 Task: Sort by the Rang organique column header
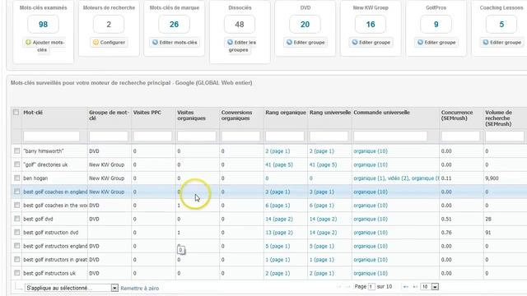(286, 113)
